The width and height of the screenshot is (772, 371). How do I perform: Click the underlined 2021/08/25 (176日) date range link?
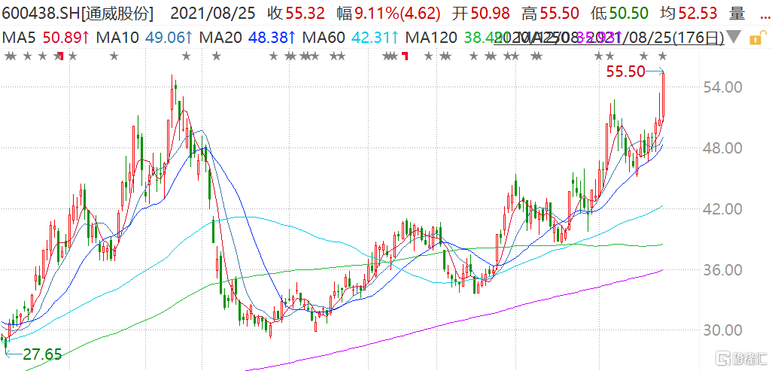pos(609,37)
